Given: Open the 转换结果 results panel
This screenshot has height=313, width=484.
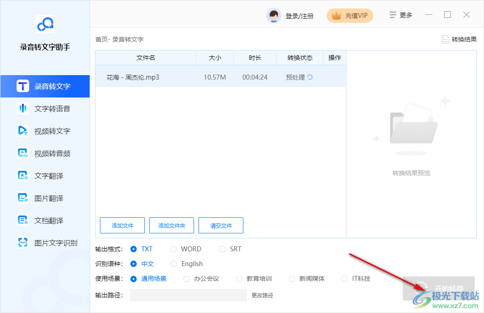Looking at the screenshot, I should pos(459,39).
